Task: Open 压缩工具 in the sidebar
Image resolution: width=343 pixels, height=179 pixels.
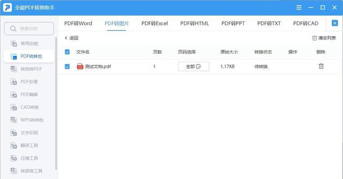Action: point(29,158)
